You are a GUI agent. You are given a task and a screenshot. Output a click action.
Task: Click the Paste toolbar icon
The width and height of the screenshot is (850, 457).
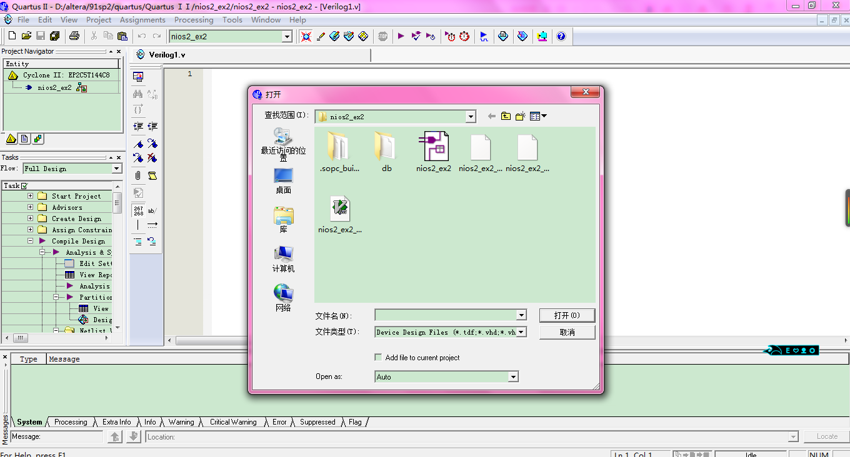point(122,36)
